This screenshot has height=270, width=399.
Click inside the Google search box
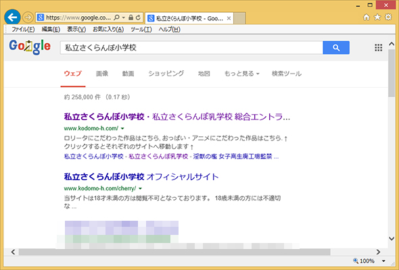coord(191,47)
